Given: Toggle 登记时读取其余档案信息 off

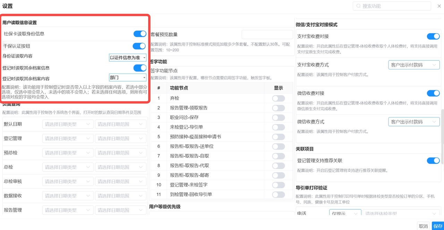Looking at the screenshot, I should 140,68.
